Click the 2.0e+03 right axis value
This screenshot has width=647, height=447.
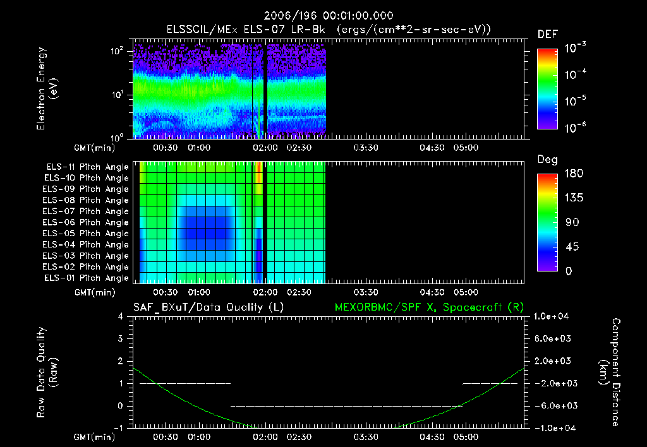[x=553, y=361]
